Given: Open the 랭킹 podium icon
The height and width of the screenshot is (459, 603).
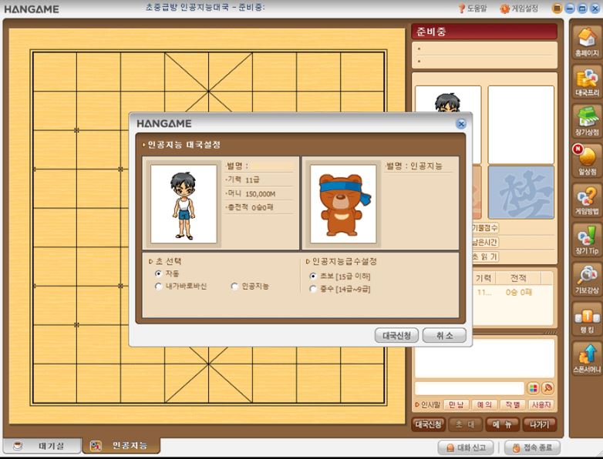Looking at the screenshot, I should coord(587,318).
